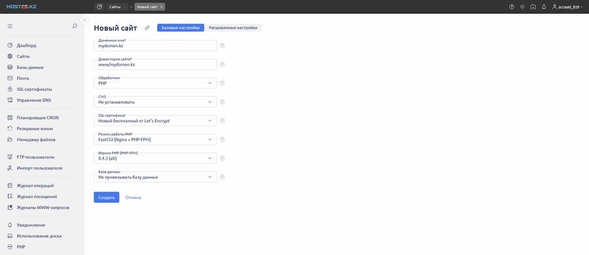Viewport: 589px width, 255px height.
Task: Open Менеджер файлов in the sidebar
Action: click(x=36, y=140)
